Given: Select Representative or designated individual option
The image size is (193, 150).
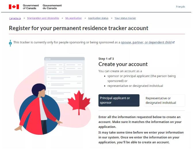Looking at the screenshot, I should tap(165, 100).
